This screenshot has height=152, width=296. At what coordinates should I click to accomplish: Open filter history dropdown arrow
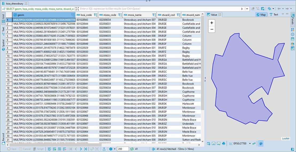coord(247,9)
